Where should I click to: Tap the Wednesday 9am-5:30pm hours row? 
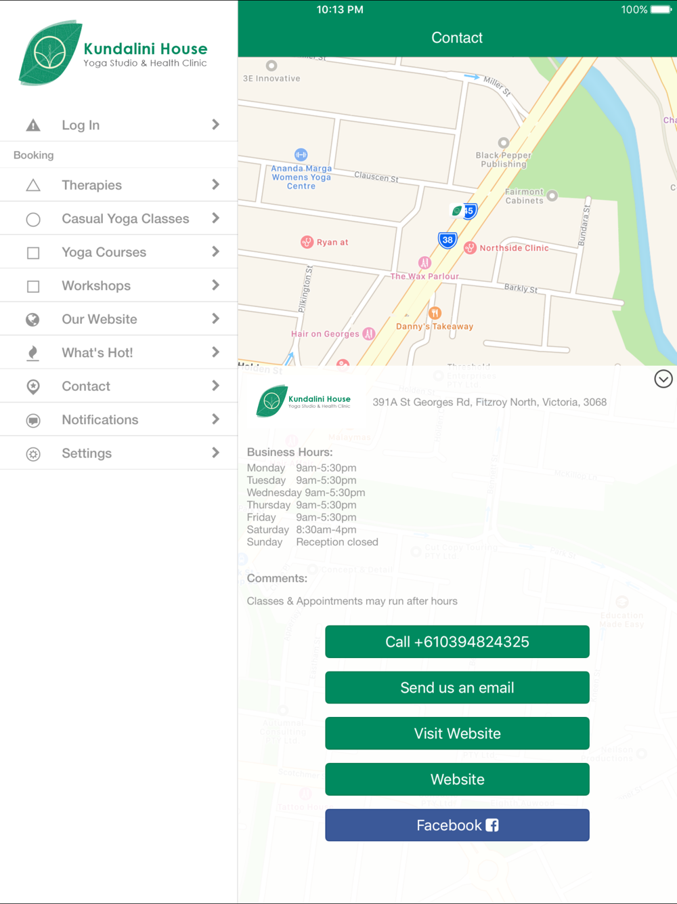[x=306, y=492]
